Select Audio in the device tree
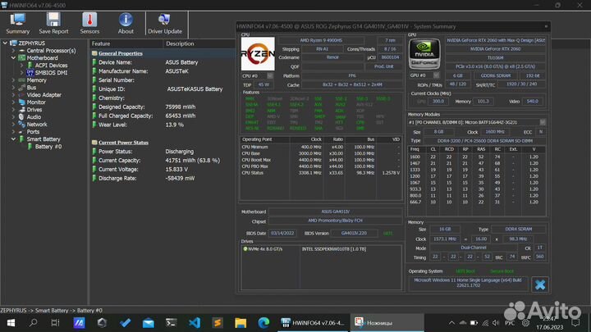The width and height of the screenshot is (591, 332). coord(34,117)
